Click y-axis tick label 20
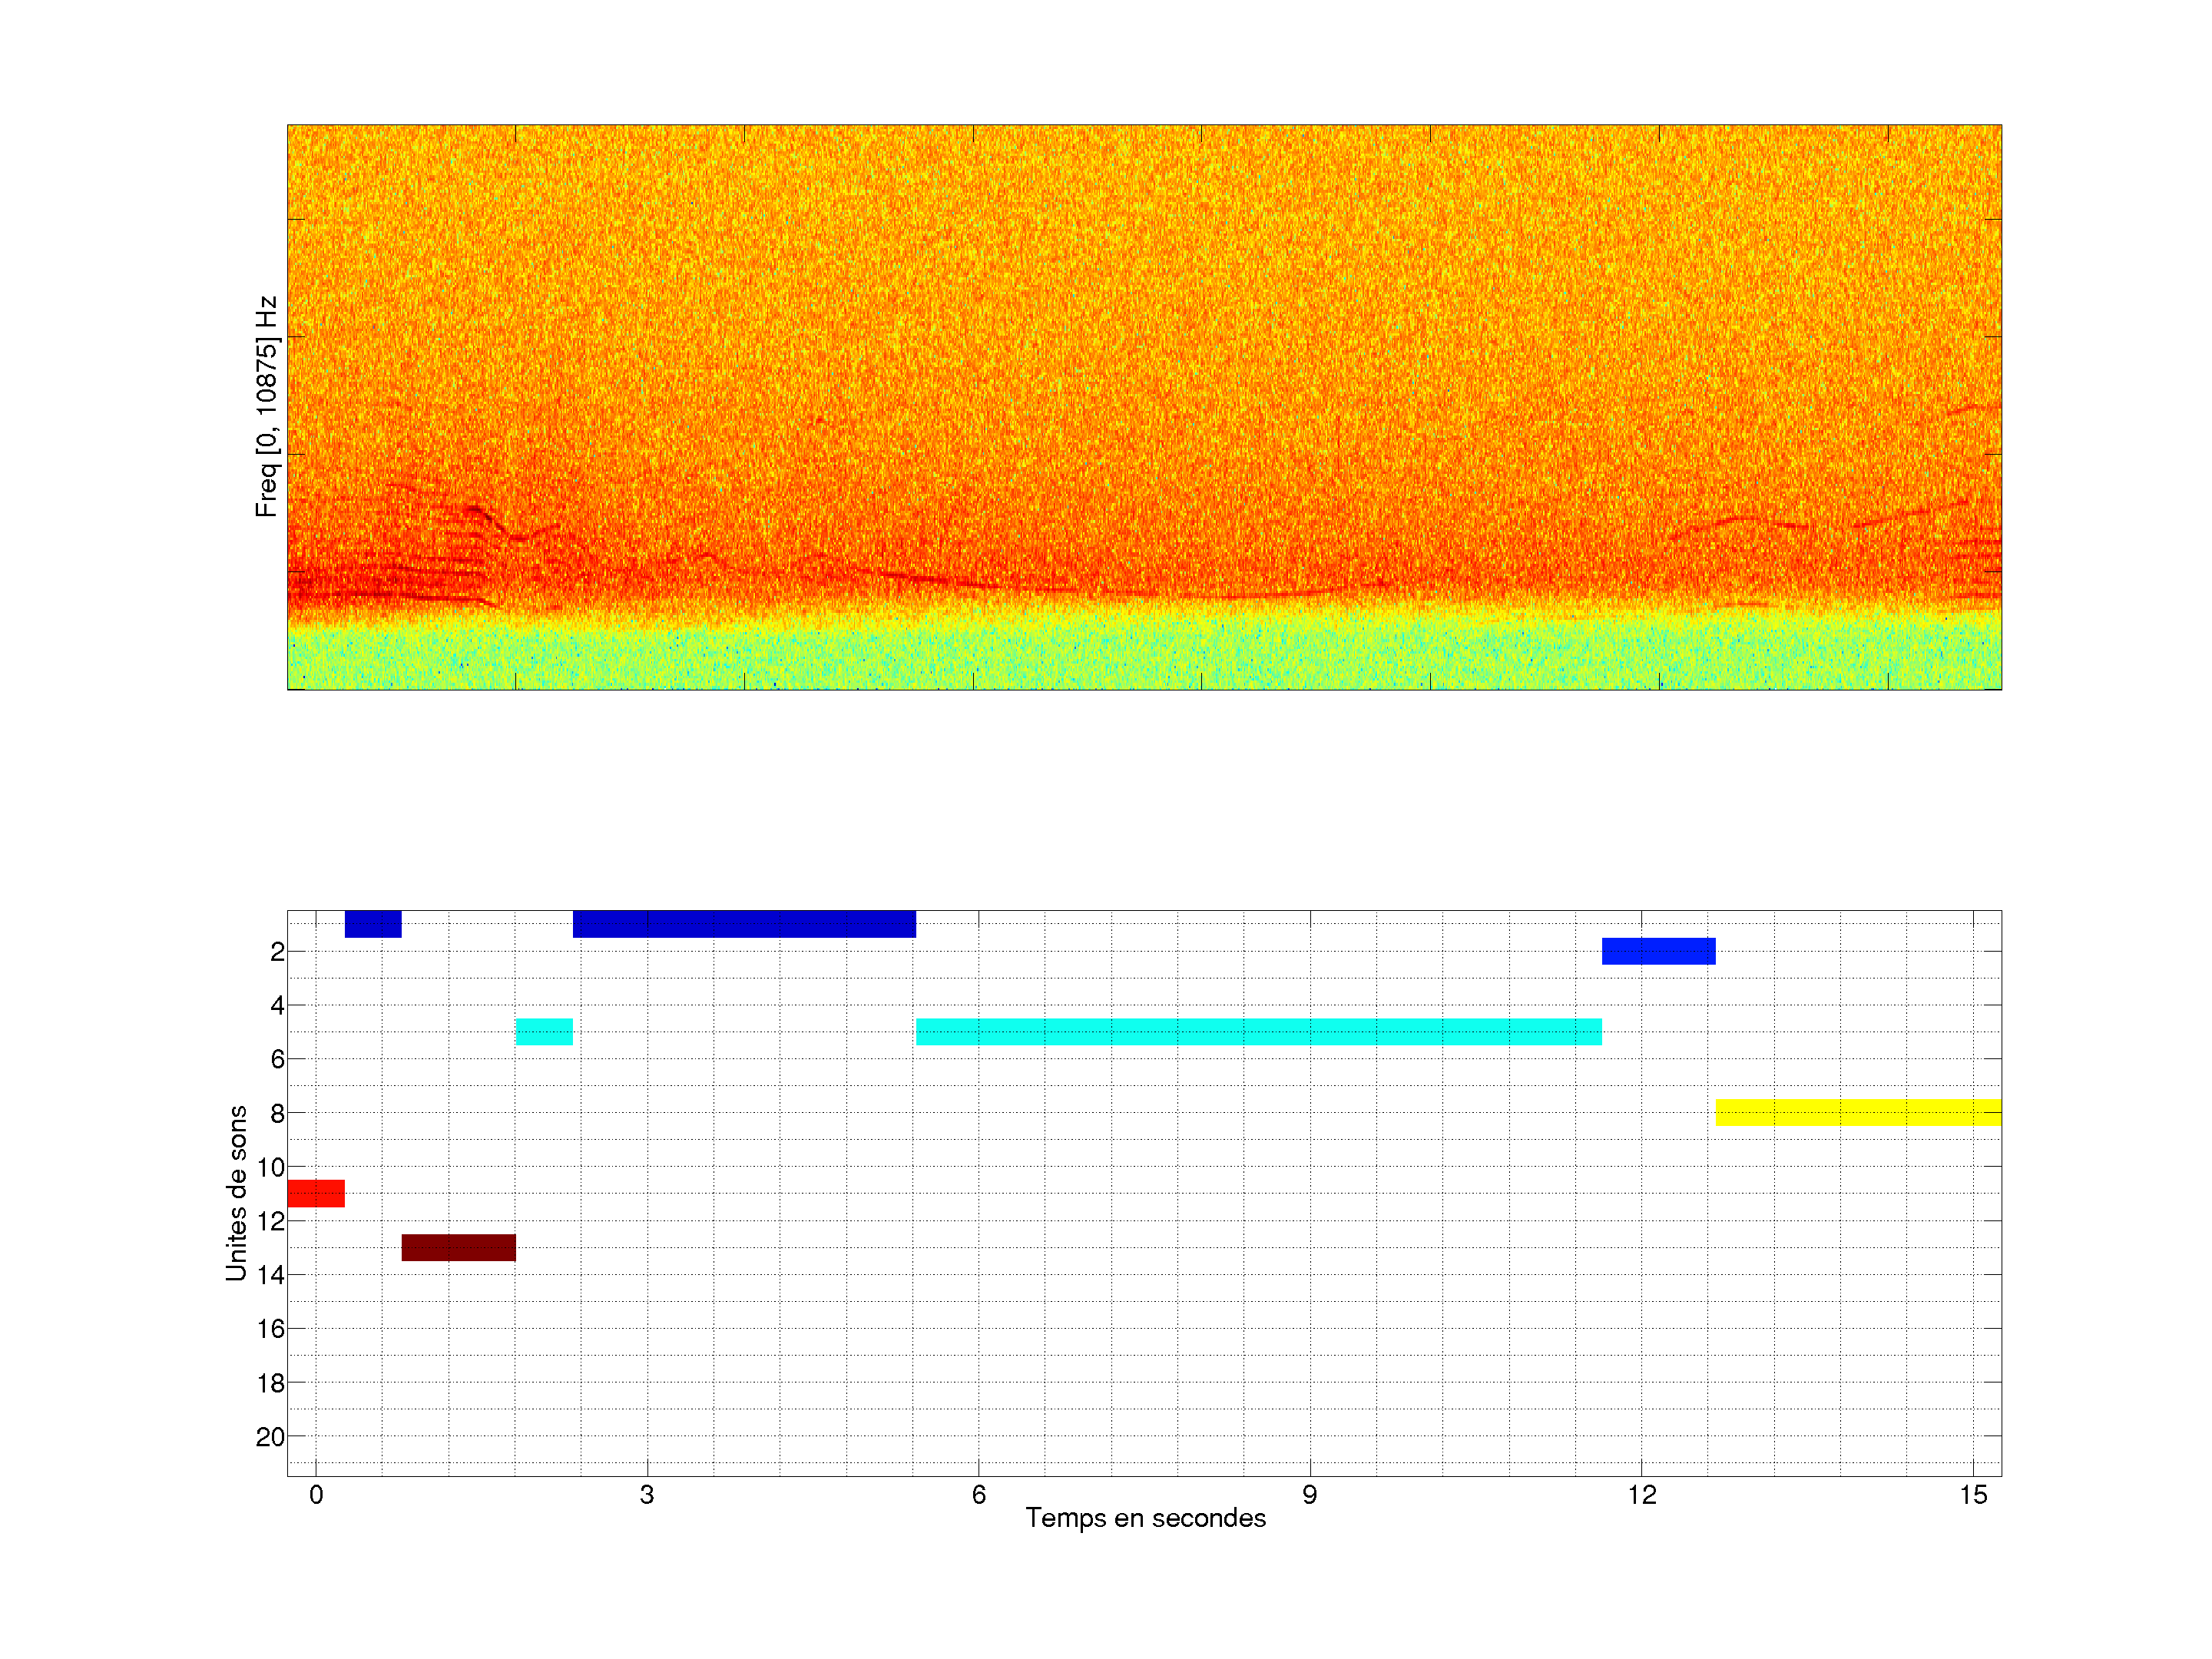 (x=270, y=1437)
